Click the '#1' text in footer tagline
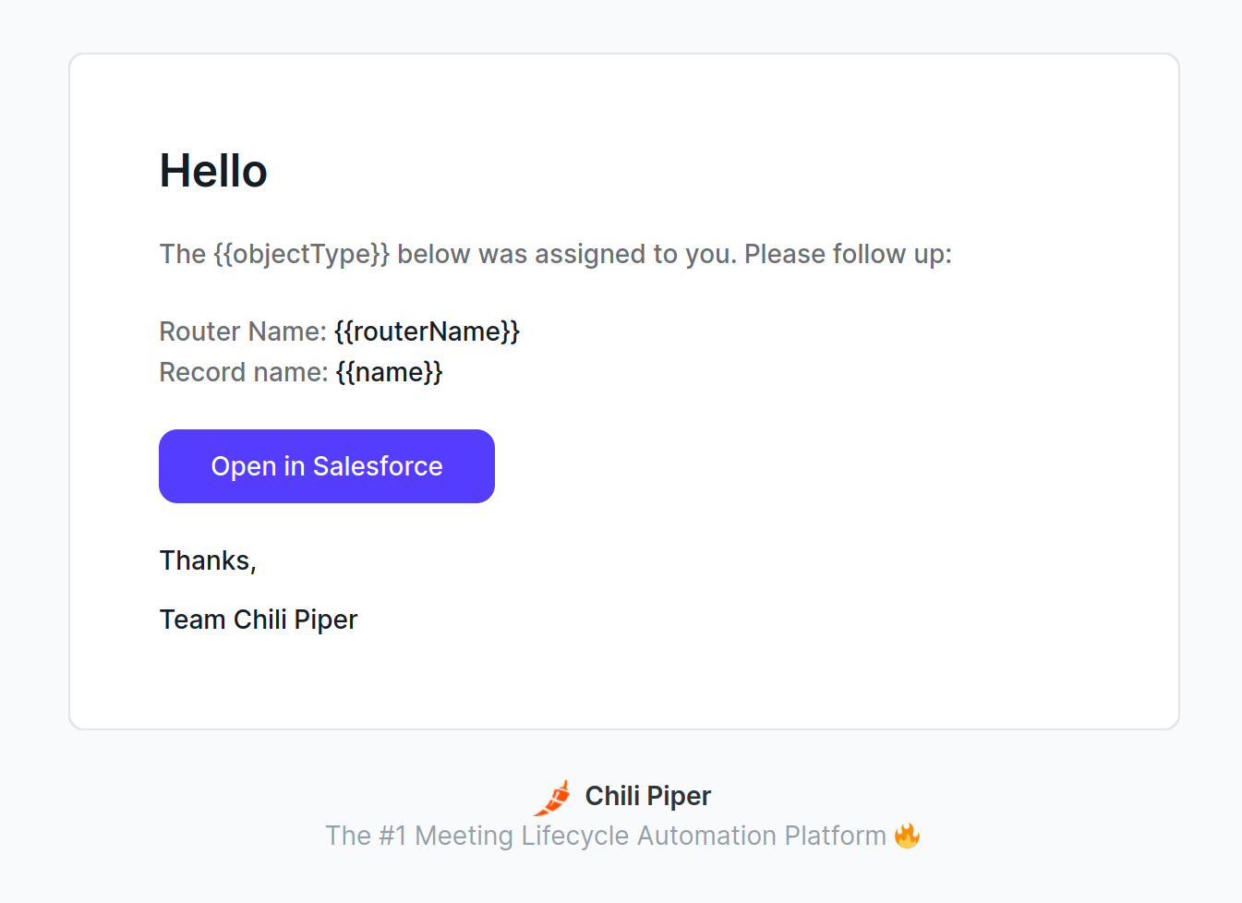This screenshot has height=903, width=1242. tap(392, 836)
